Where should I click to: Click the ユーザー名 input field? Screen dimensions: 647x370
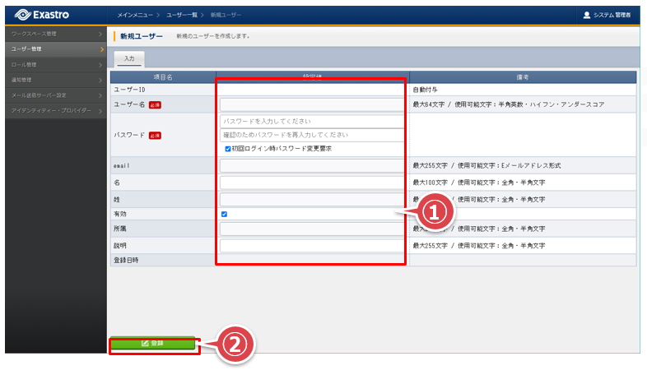point(313,104)
